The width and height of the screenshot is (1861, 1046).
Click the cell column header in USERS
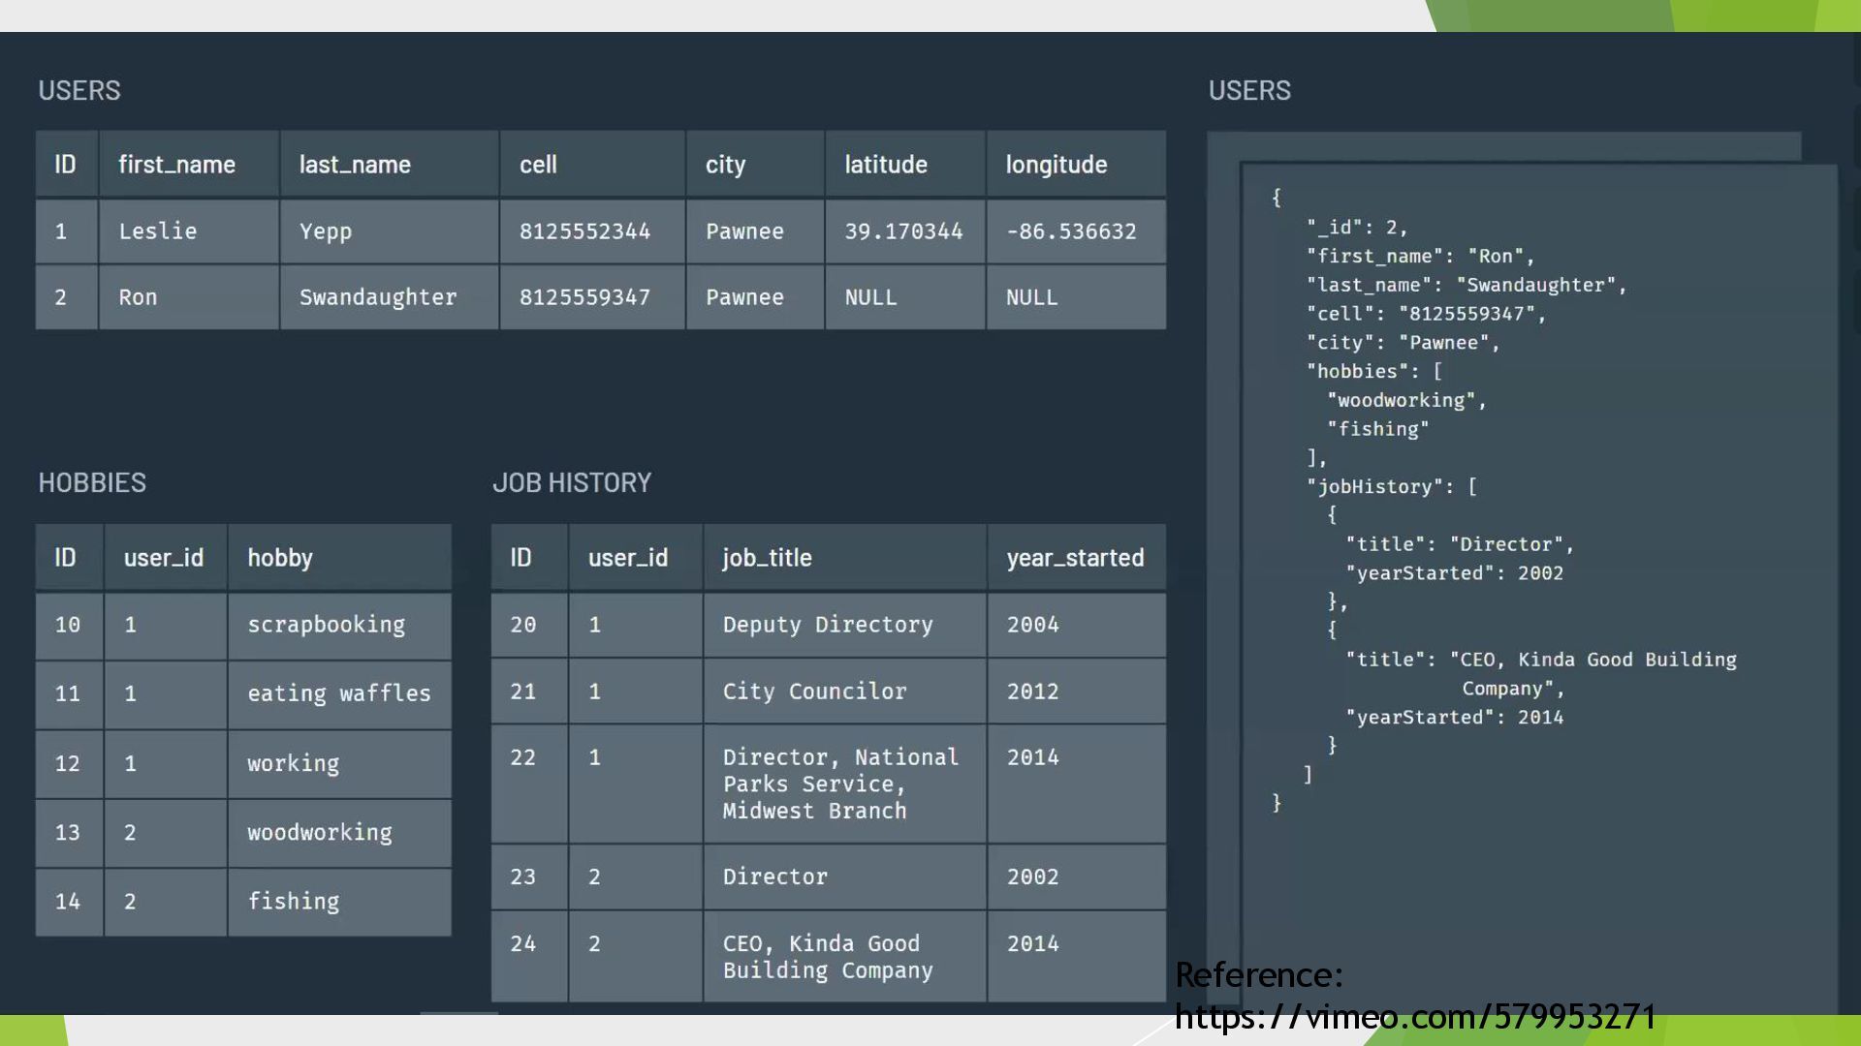pos(592,165)
